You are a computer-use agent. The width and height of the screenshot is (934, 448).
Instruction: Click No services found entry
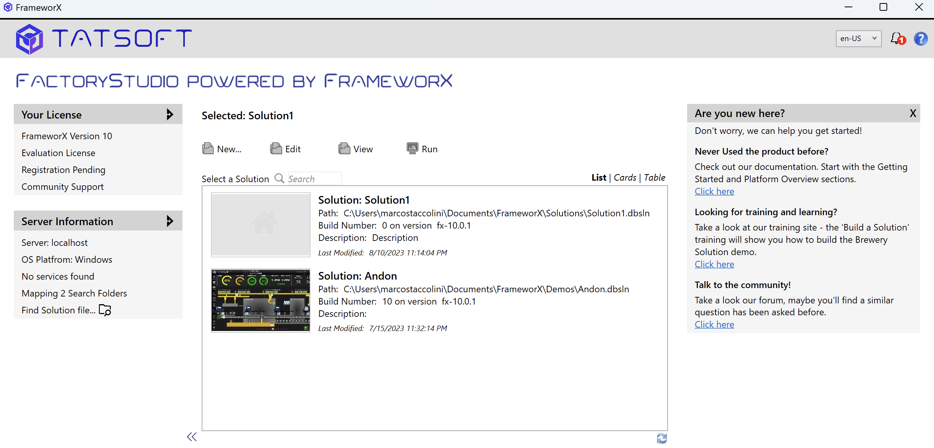[58, 276]
